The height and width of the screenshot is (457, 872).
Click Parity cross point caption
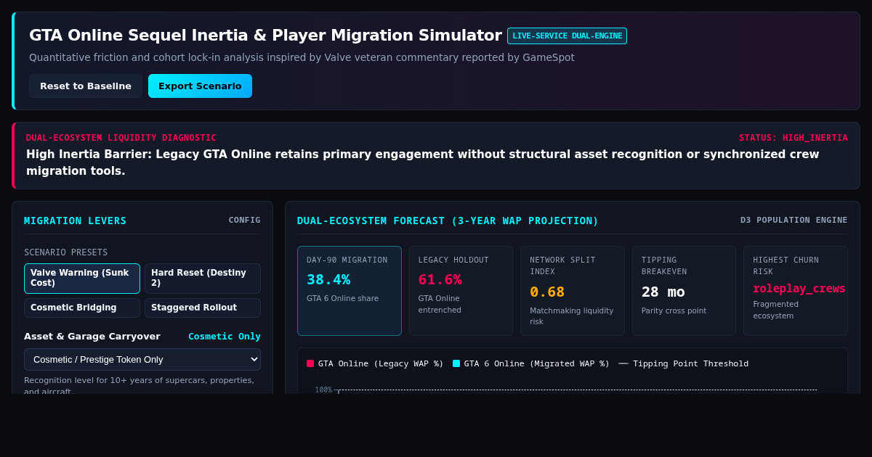675,310
